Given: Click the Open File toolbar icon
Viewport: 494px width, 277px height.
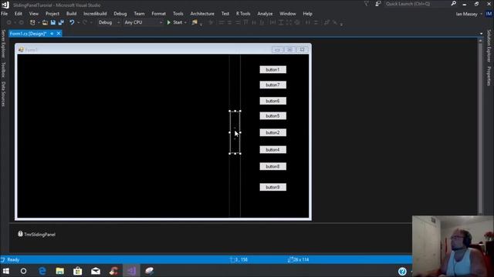Looking at the screenshot, I should [45, 22].
